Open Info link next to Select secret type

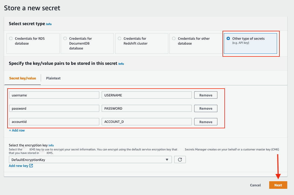pos(49,24)
